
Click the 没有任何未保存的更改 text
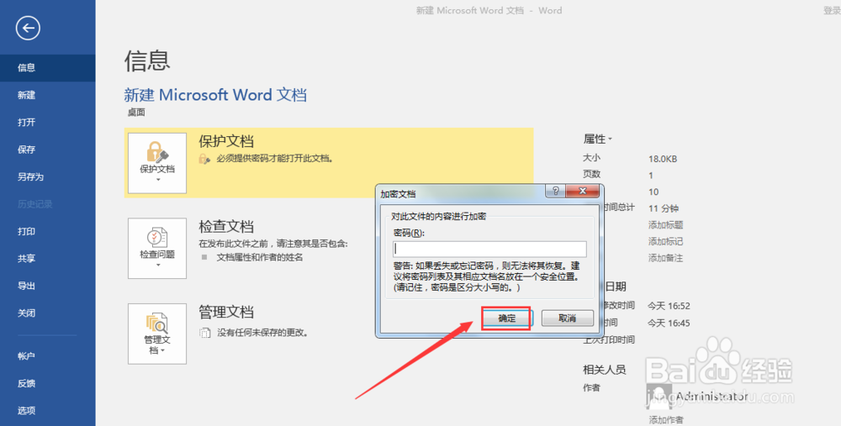pyautogui.click(x=262, y=333)
